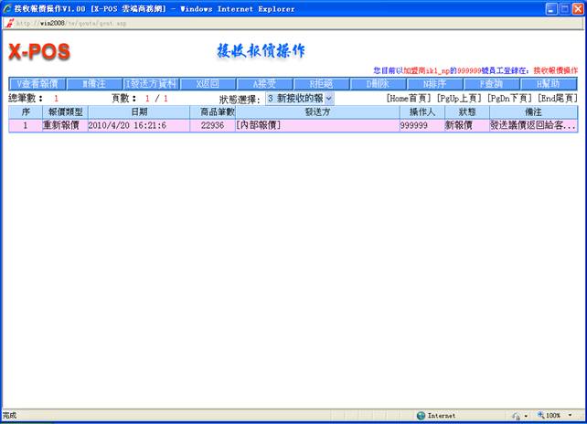This screenshot has width=587, height=424.
Task: Click the V查看報價 toolbar button
Action: pyautogui.click(x=37, y=83)
